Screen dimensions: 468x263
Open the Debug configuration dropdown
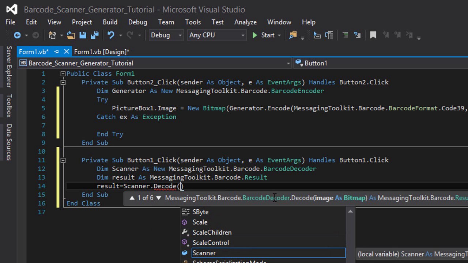pos(166,35)
